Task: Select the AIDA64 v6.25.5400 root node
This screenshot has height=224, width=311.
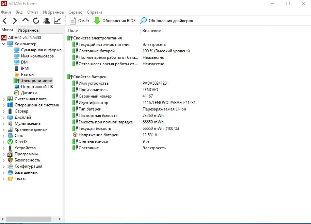Action: [x=21, y=38]
